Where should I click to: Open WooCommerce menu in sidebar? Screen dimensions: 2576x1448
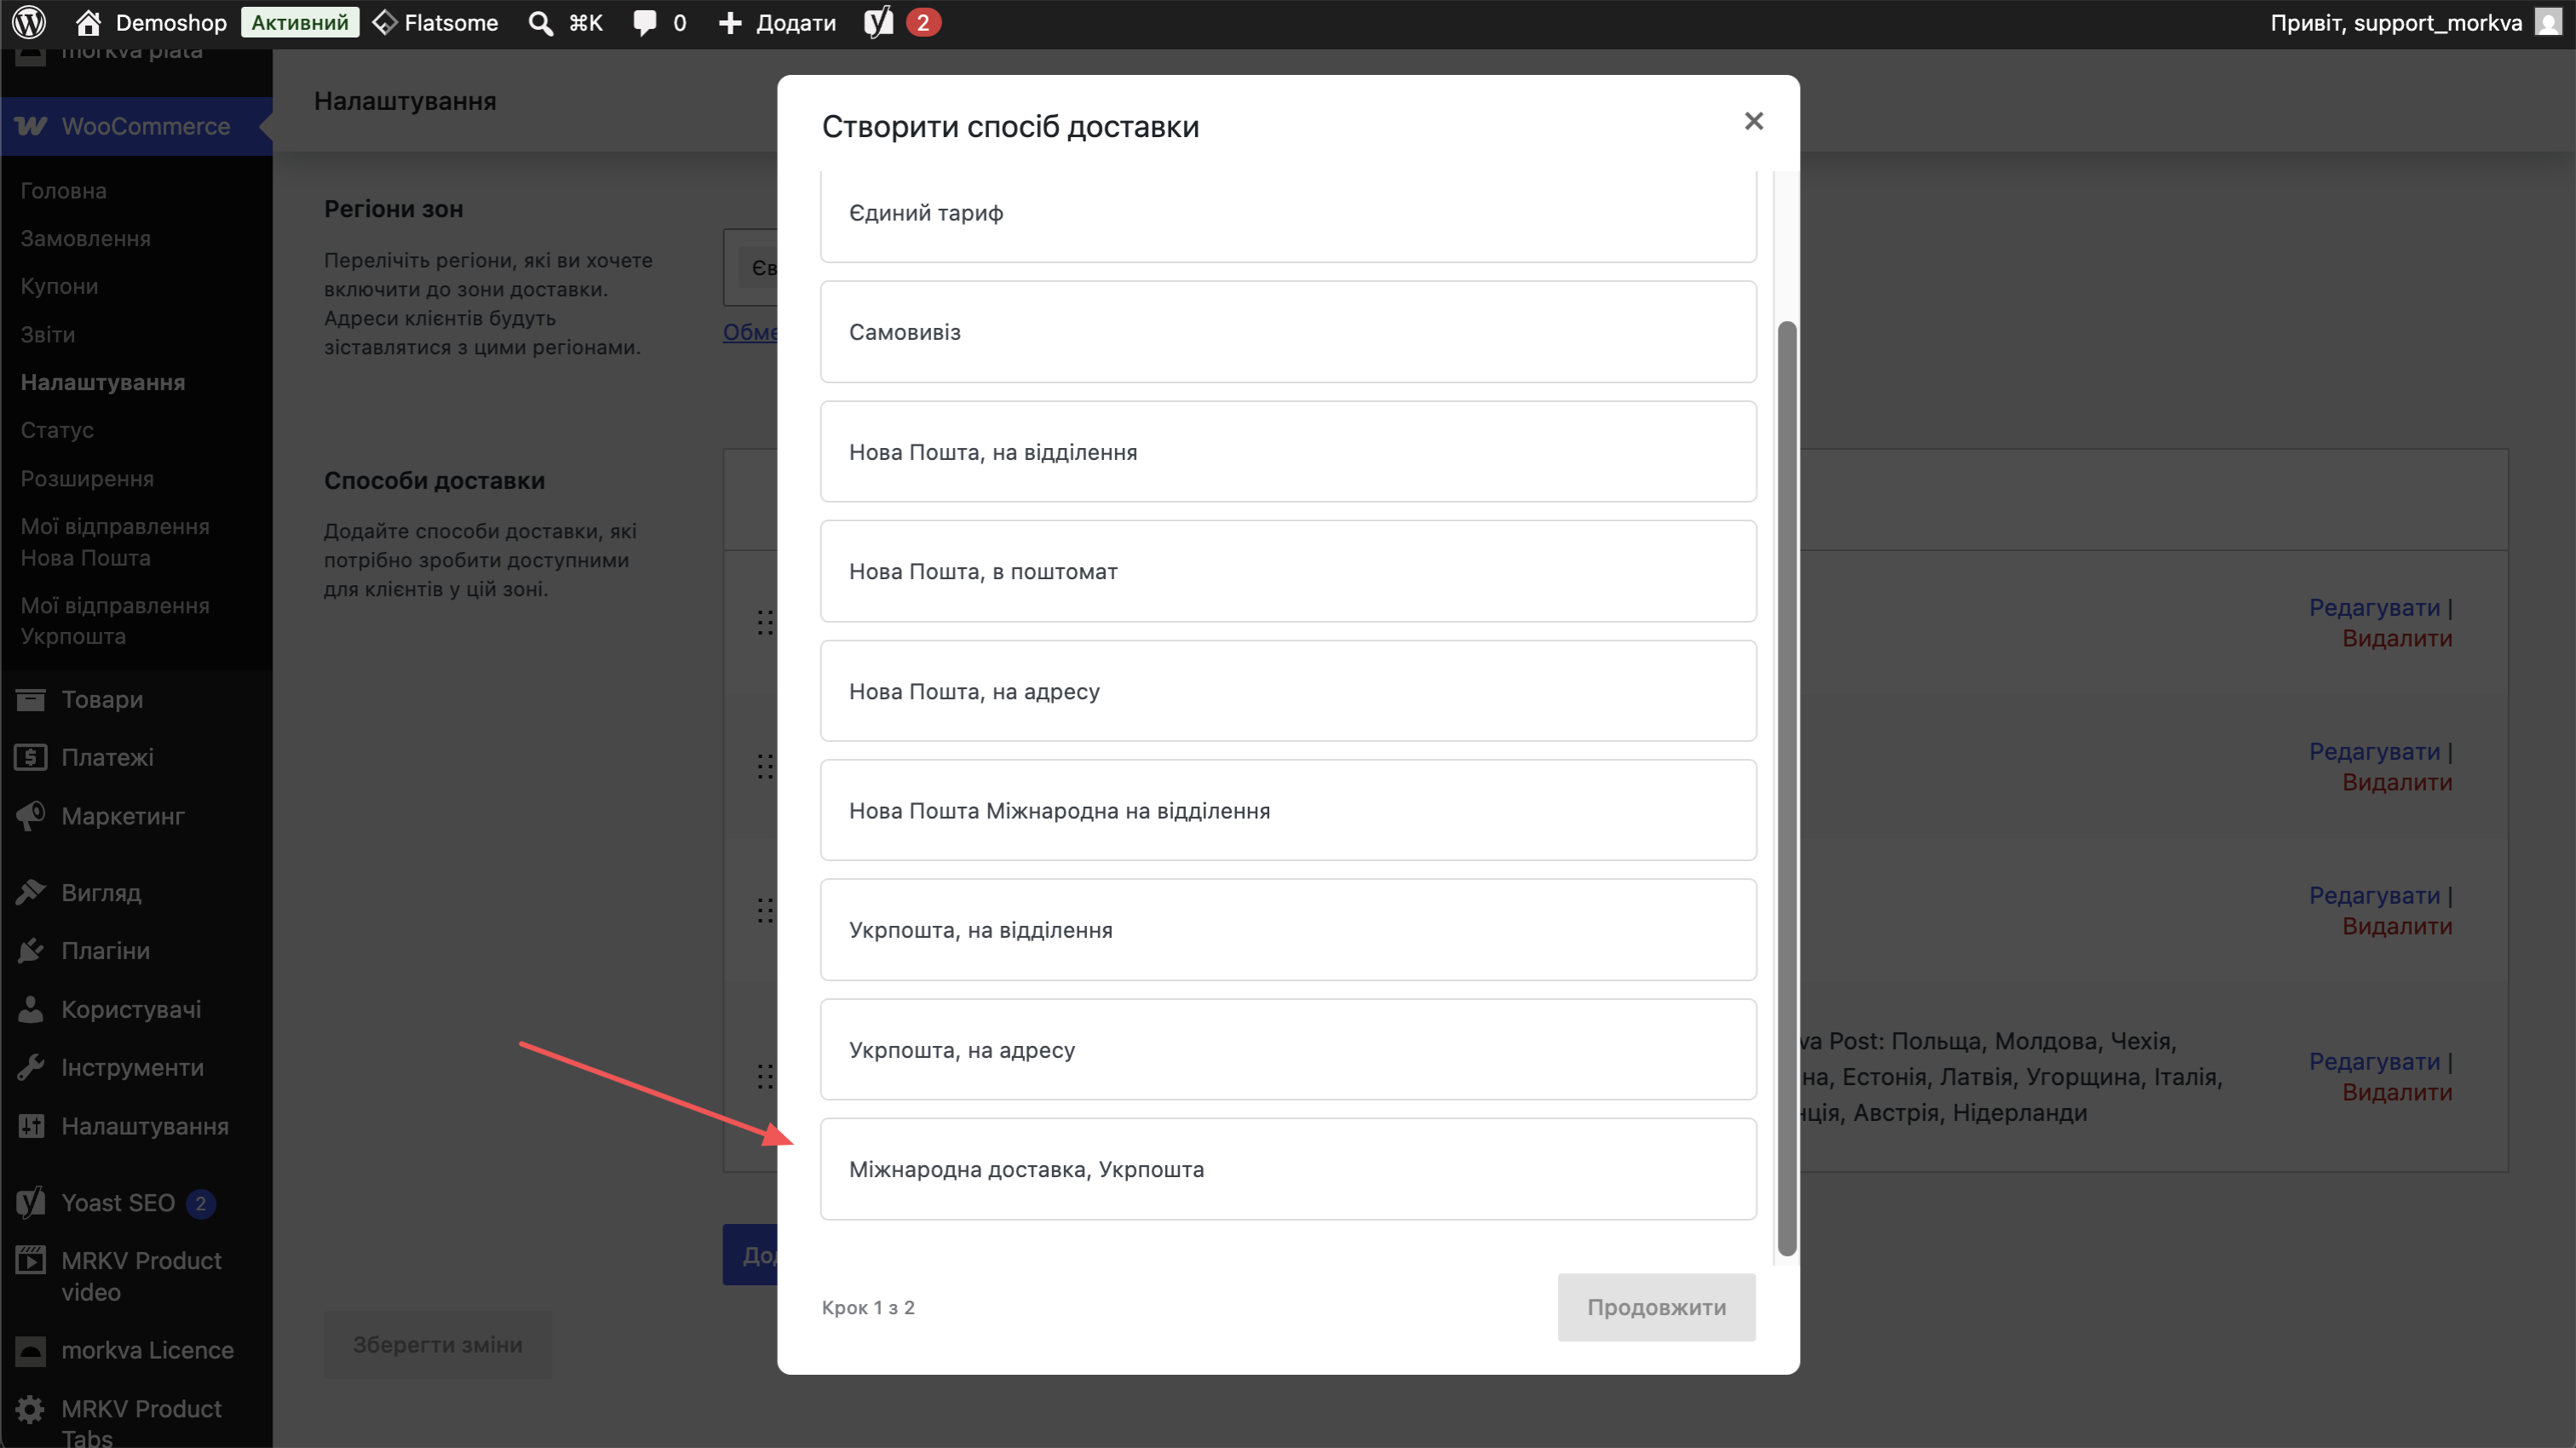coord(137,126)
